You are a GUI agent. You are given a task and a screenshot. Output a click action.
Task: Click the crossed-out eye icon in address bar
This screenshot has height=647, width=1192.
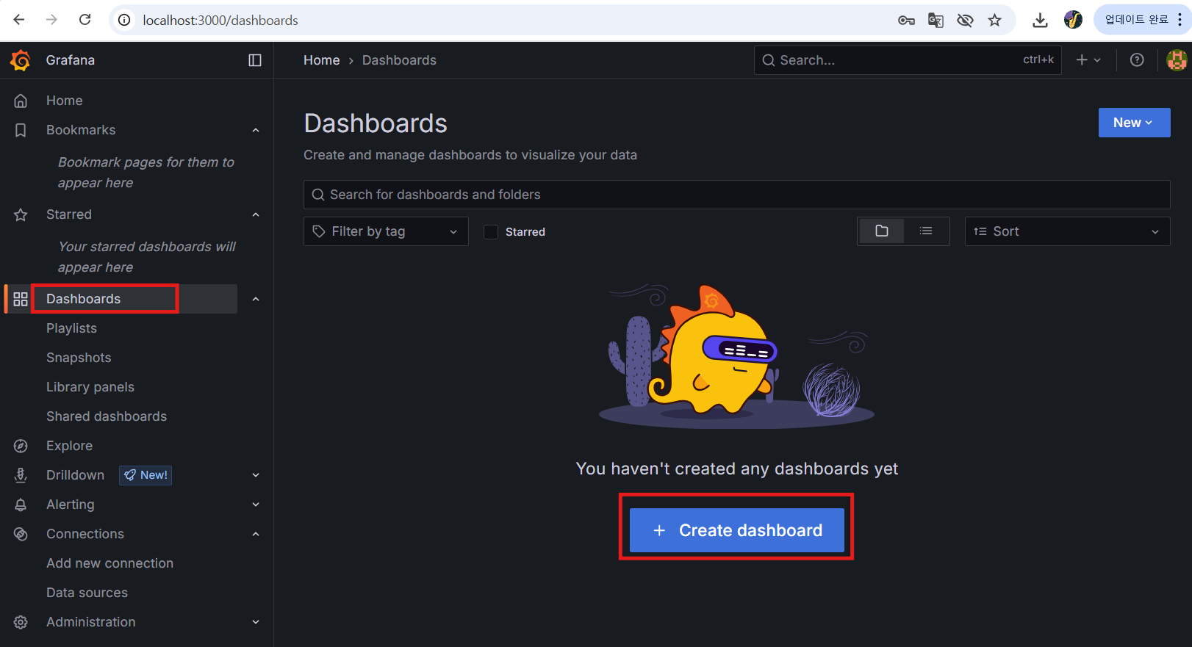tap(965, 21)
